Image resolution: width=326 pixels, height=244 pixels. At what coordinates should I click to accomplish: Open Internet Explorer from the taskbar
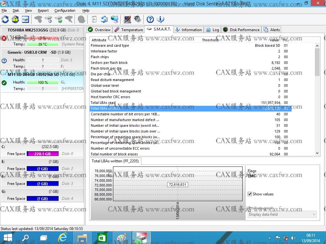pyautogui.click(x=63, y=238)
